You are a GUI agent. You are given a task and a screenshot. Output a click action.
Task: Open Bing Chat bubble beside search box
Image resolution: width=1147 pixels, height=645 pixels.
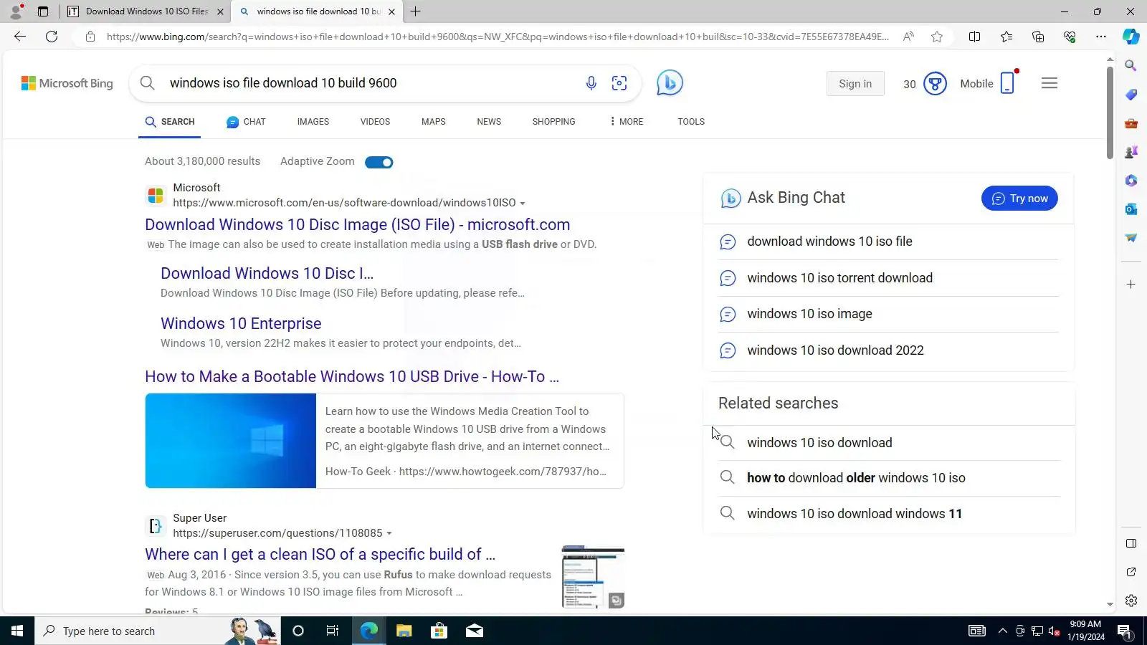click(670, 83)
